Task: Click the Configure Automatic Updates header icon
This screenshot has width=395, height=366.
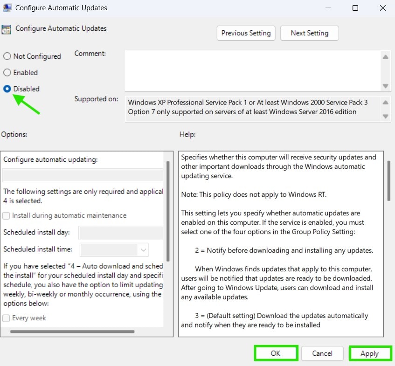Action: point(7,29)
